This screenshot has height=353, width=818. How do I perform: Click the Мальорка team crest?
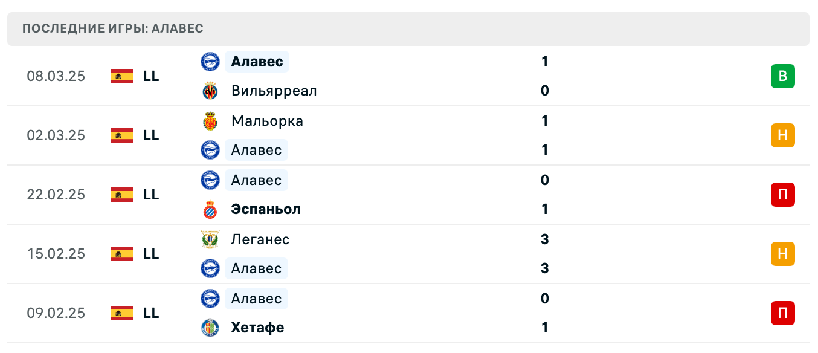point(210,121)
